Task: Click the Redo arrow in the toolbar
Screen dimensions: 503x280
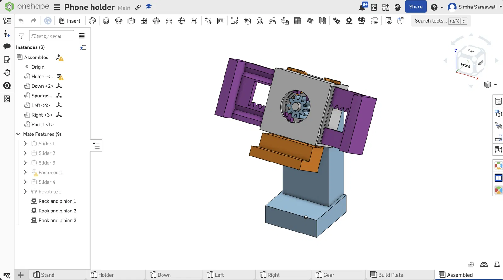Action: pyautogui.click(x=34, y=21)
